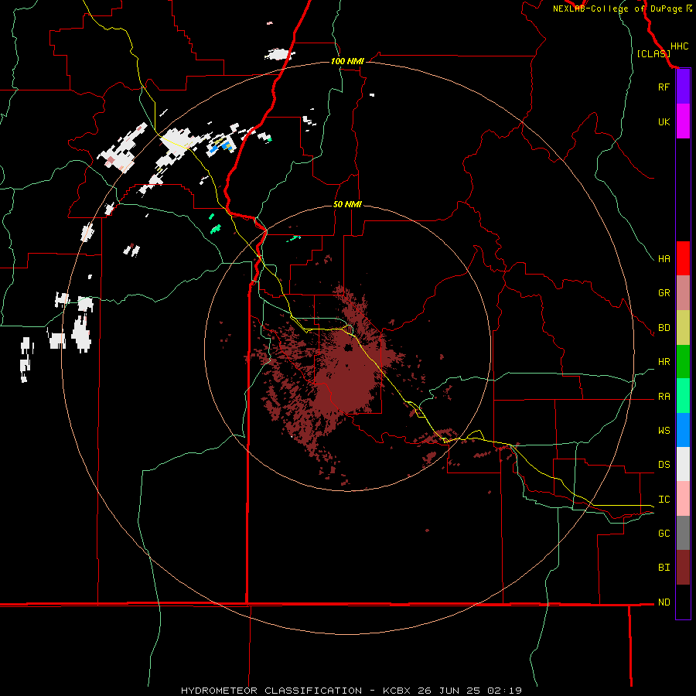The height and width of the screenshot is (696, 696).
Task: Click the 02:19 timestamp
Action: tap(504, 691)
